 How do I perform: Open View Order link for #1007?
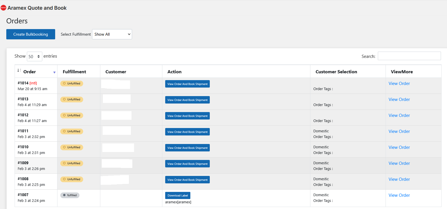pos(399,195)
